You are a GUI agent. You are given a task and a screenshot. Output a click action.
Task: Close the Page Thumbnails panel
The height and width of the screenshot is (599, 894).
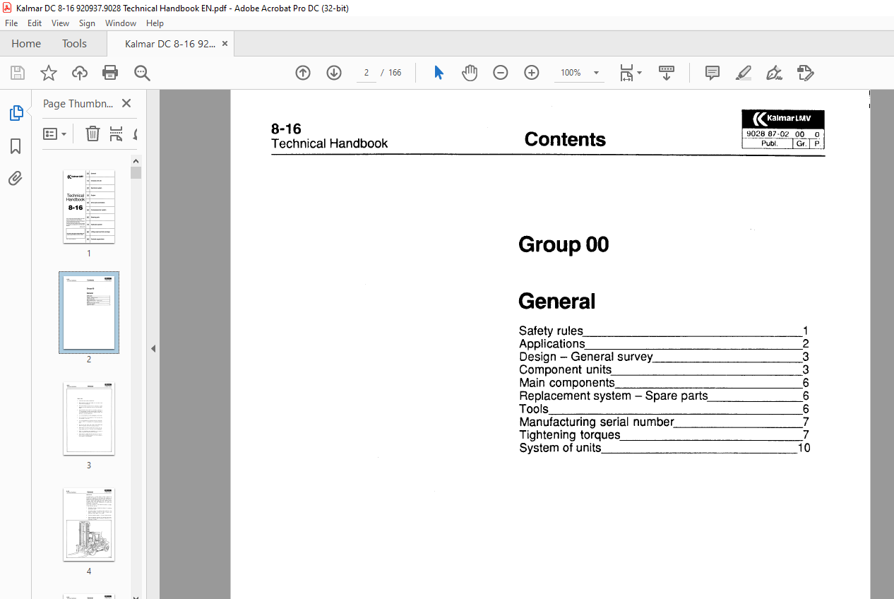coord(126,103)
